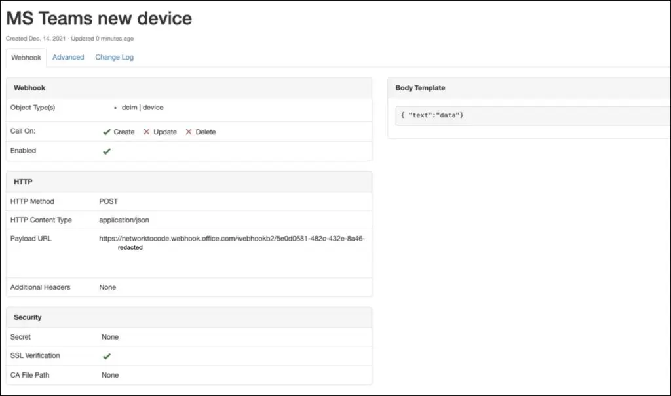Open the Advanced tab
671x396 pixels.
pyautogui.click(x=68, y=57)
